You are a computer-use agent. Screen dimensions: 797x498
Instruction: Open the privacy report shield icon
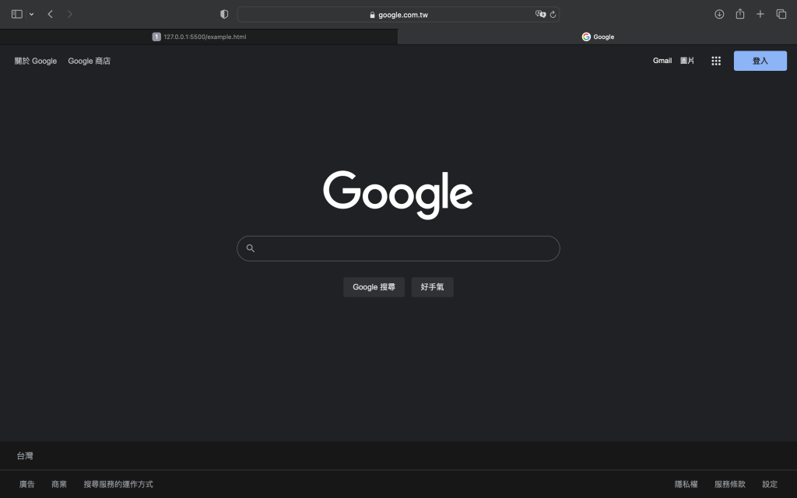coord(224,14)
